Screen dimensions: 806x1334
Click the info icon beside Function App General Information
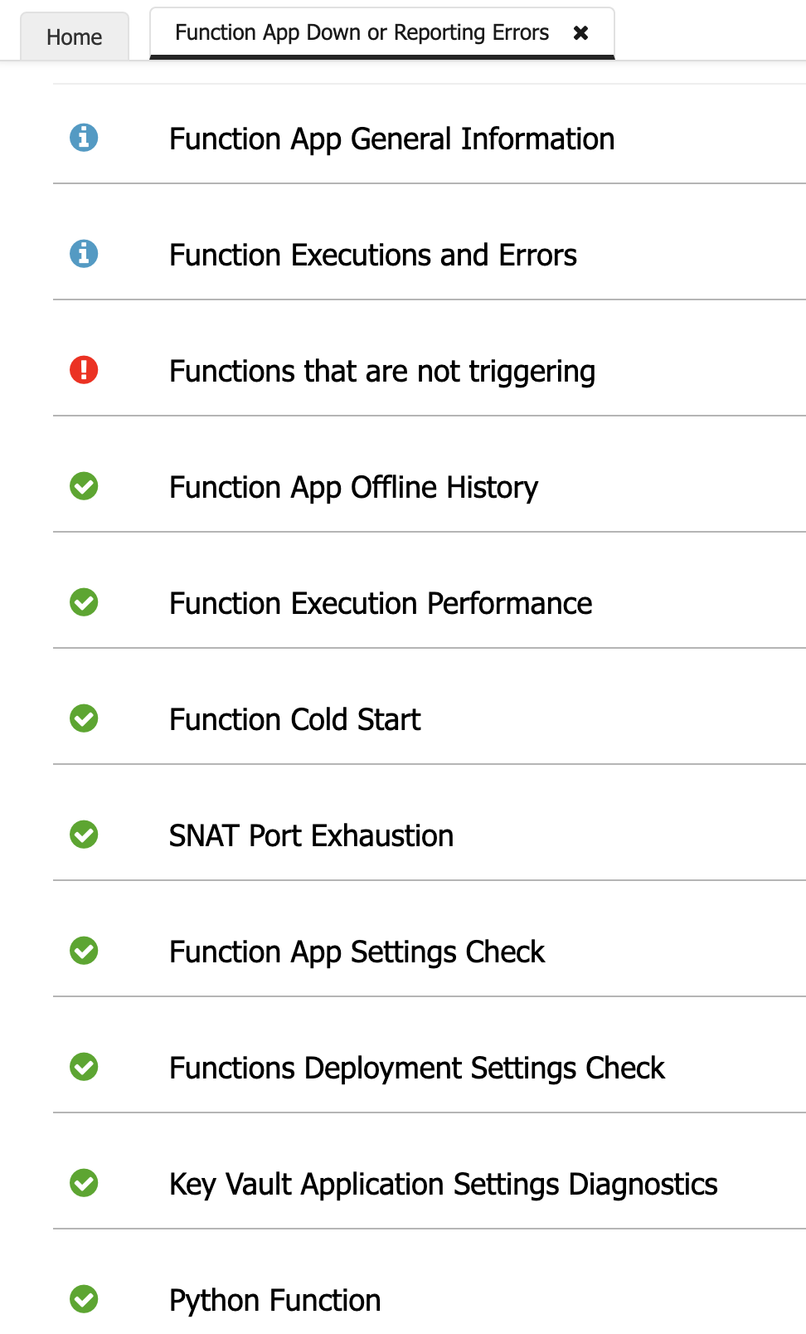(85, 139)
